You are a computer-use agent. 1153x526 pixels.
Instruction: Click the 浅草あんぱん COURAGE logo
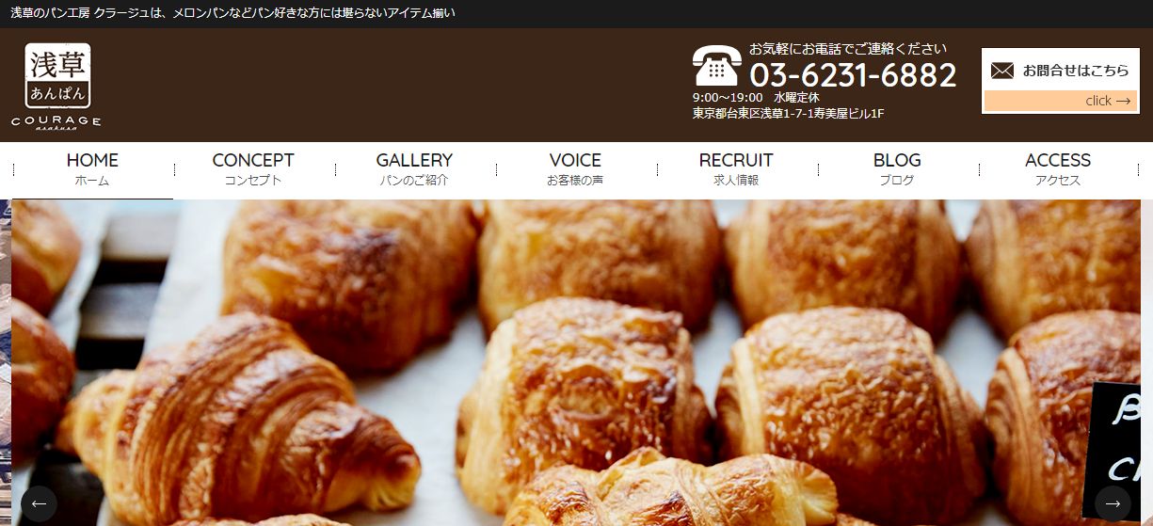pyautogui.click(x=56, y=87)
